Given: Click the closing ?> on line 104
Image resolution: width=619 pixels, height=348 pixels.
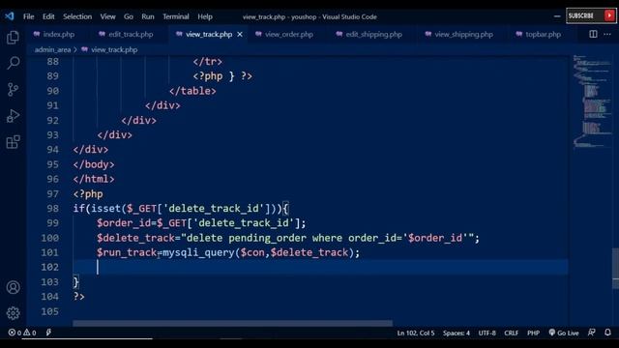Looking at the screenshot, I should tap(78, 297).
